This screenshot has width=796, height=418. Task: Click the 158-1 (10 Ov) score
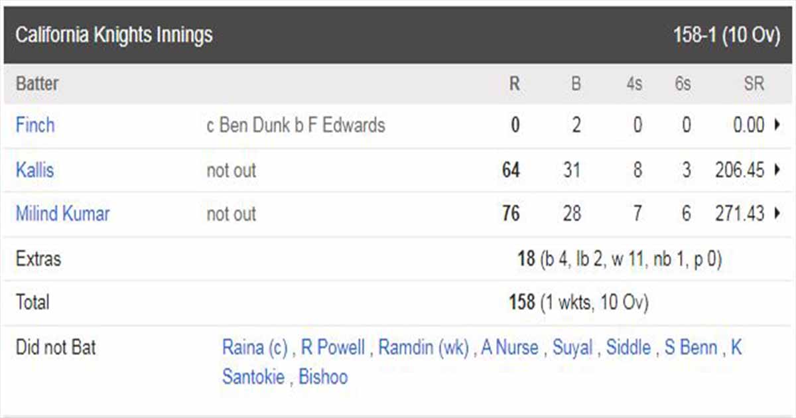pyautogui.click(x=727, y=35)
